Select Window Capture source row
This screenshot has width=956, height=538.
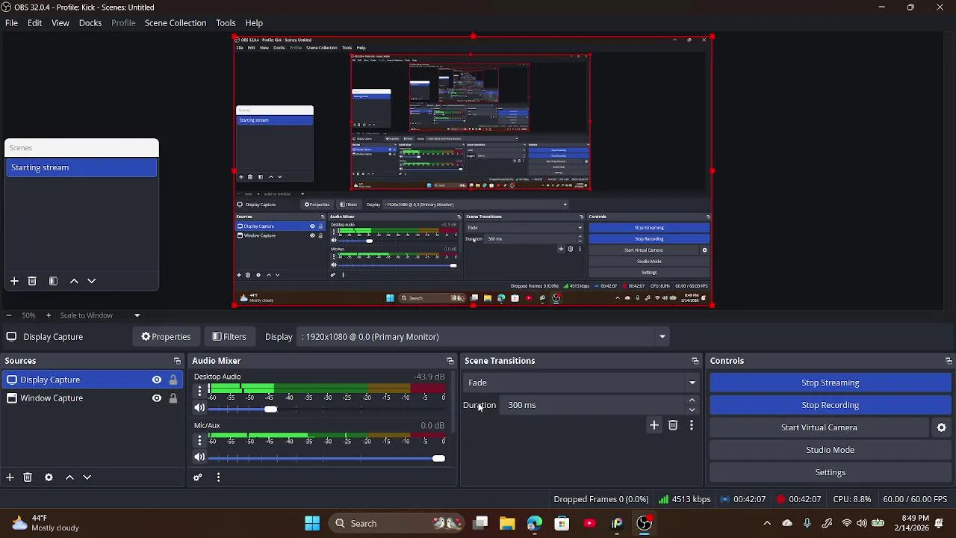pyautogui.click(x=92, y=398)
